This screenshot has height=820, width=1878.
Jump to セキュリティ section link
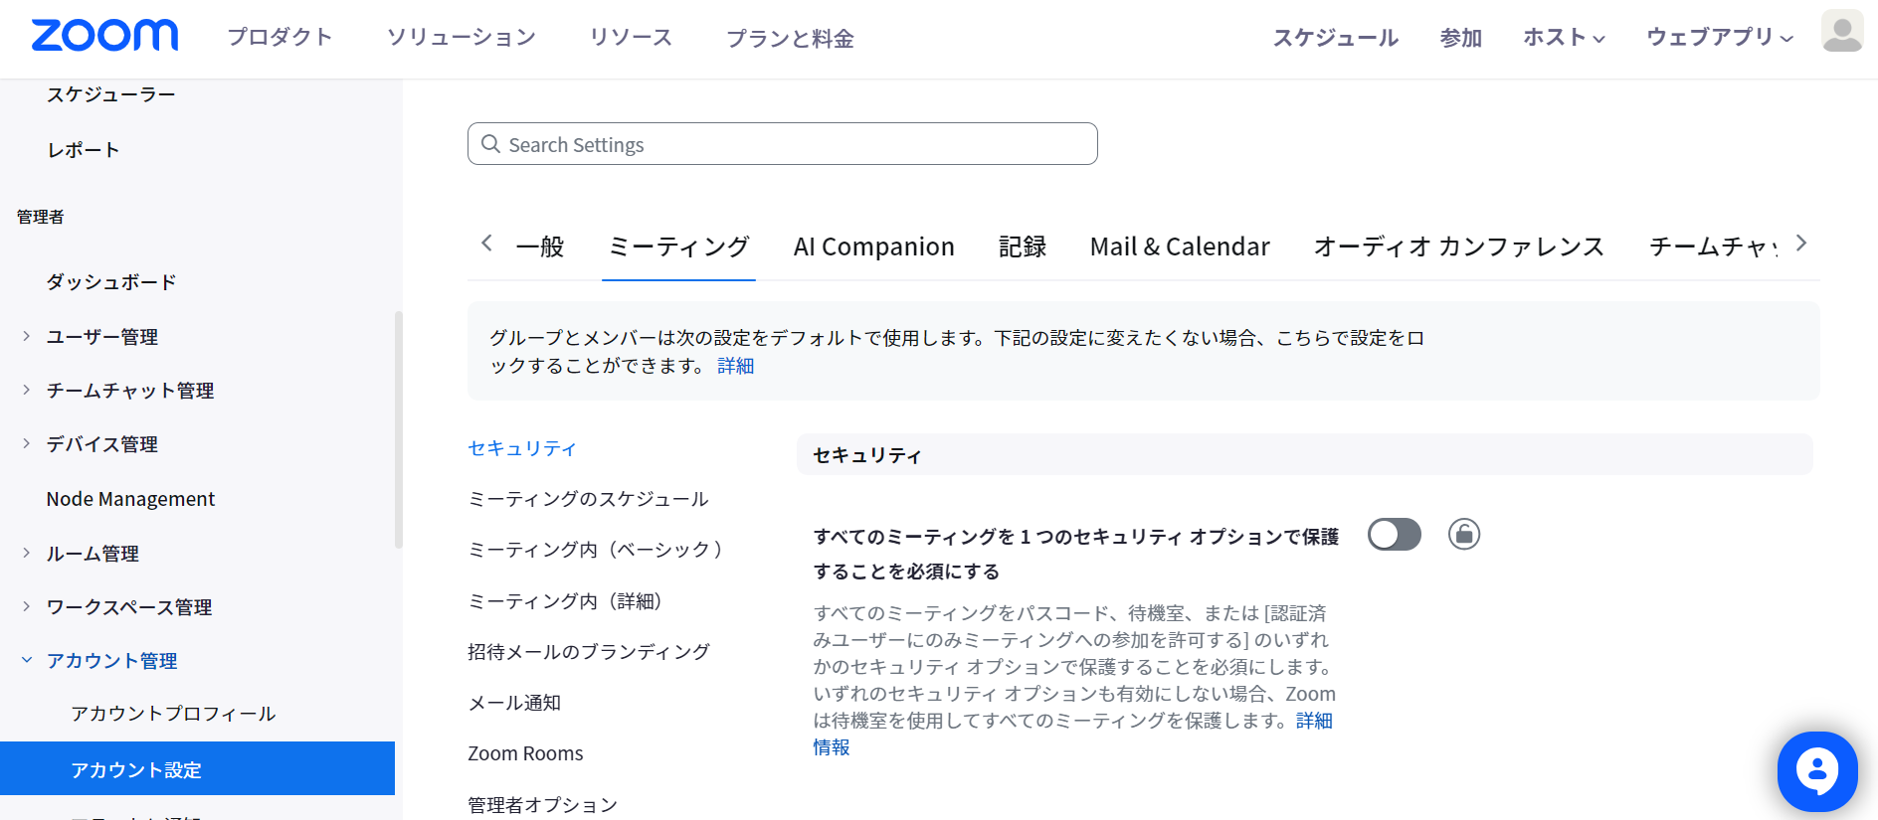click(x=522, y=448)
